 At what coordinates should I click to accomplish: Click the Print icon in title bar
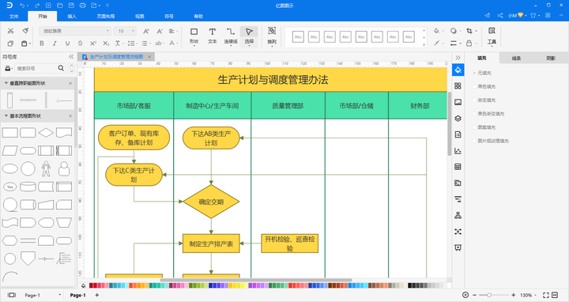point(83,6)
